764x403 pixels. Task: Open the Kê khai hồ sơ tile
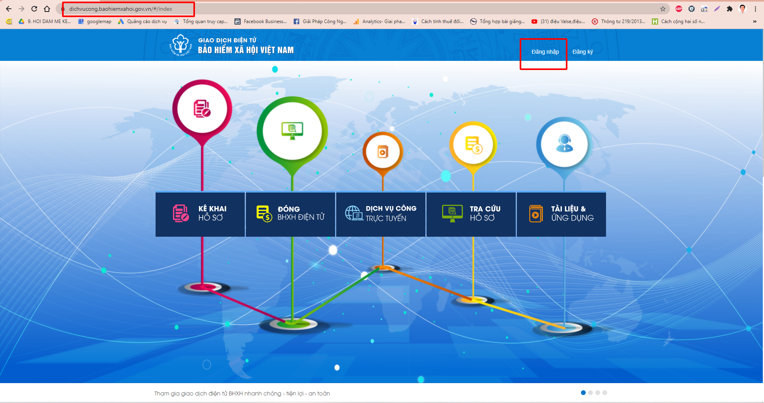(200, 214)
